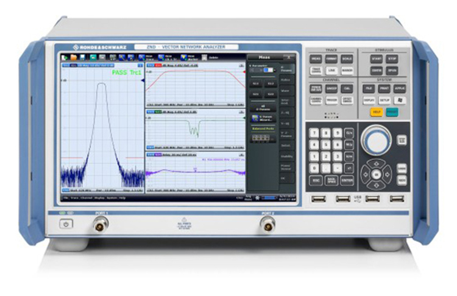Viewport: 457px width, 296px height.
Task: Open the S-Parameter port dropdown
Action: click(x=269, y=70)
